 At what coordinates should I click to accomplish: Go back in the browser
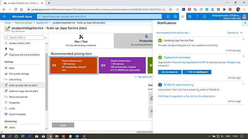(4, 9)
